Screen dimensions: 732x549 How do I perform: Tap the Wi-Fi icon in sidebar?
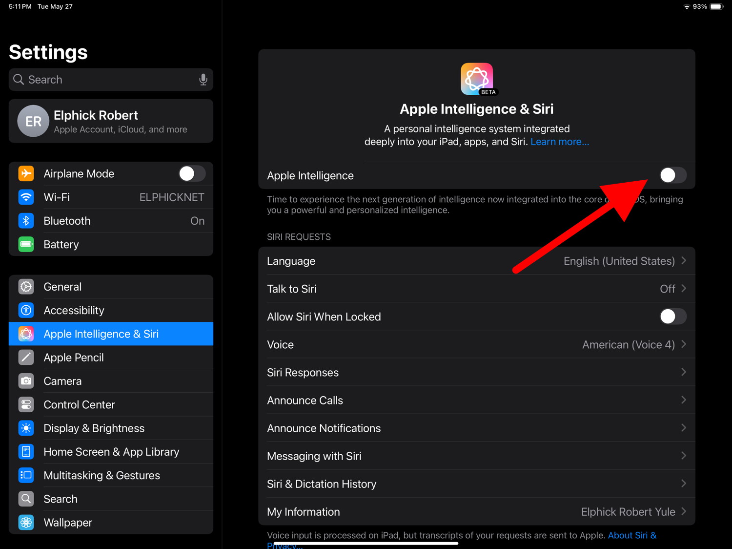coord(26,197)
